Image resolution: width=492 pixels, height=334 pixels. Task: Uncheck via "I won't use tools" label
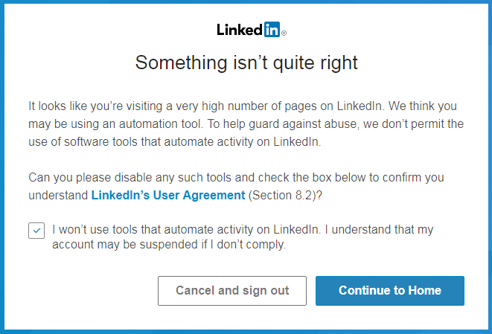point(243,230)
